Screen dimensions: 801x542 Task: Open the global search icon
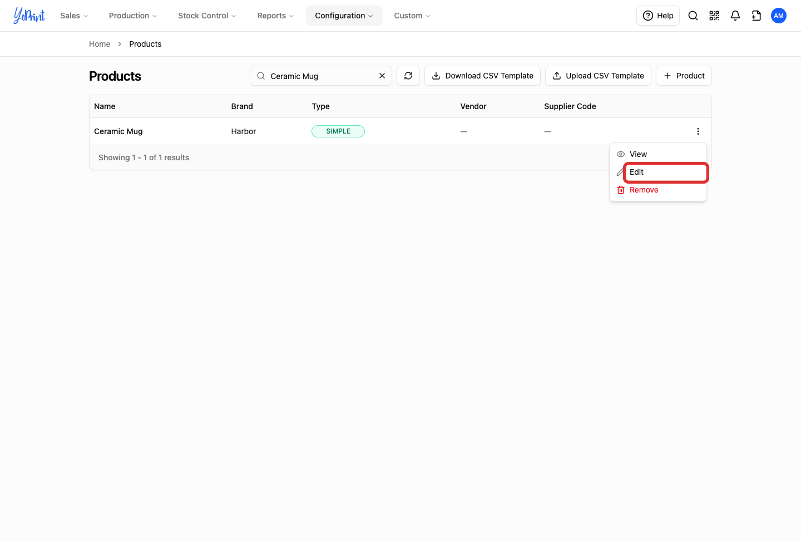(x=693, y=16)
